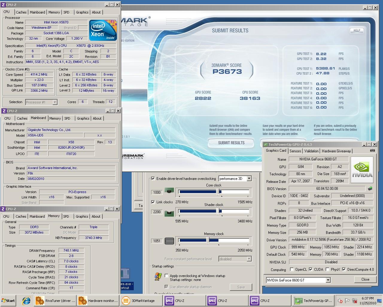Click the Core clock slider
383x307 pixels.
coord(214,192)
